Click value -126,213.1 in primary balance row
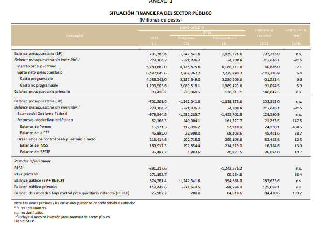The height and width of the screenshot is (232, 317). 233,92
